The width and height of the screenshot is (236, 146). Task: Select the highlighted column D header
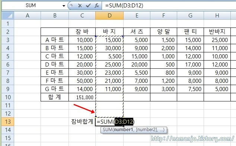tap(109, 16)
